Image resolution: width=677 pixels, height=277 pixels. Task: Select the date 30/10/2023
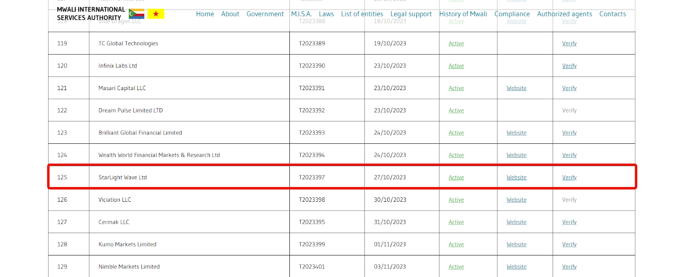390,200
